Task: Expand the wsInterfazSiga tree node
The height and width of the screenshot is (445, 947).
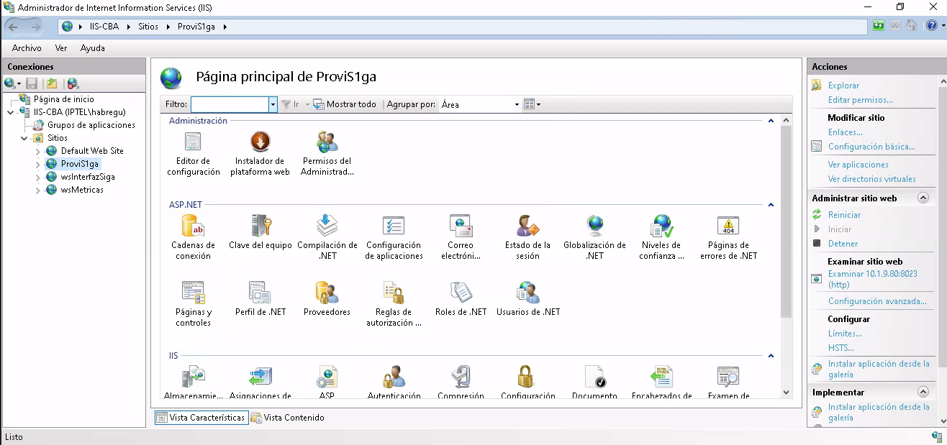Action: coord(38,177)
